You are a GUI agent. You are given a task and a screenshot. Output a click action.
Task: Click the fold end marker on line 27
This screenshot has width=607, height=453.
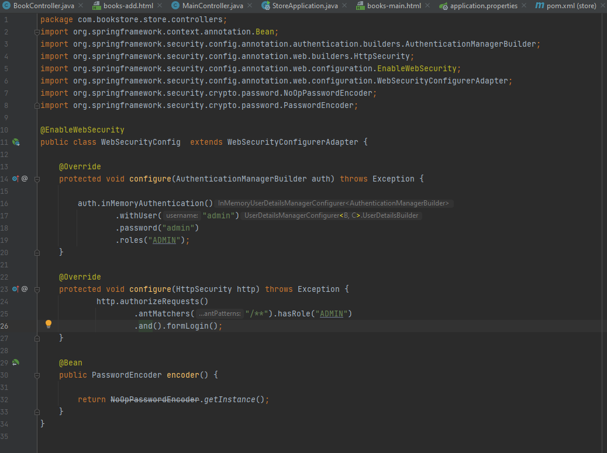coord(37,339)
